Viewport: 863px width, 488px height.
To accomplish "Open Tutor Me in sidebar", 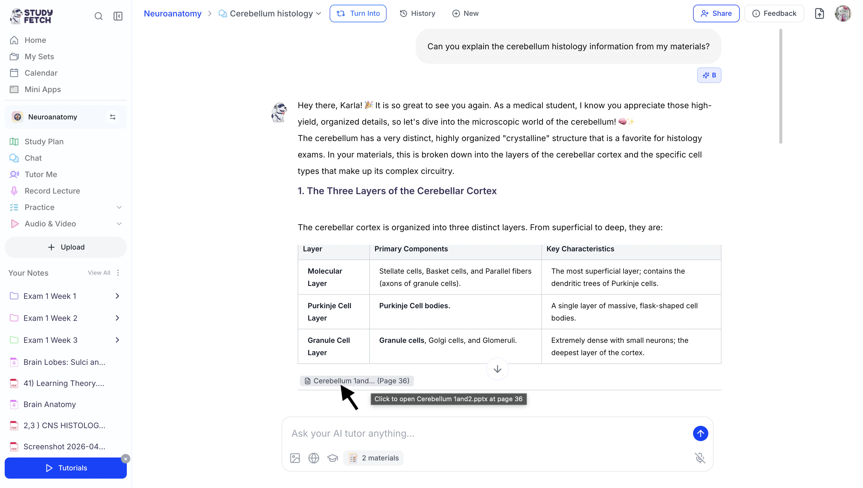I will (41, 174).
